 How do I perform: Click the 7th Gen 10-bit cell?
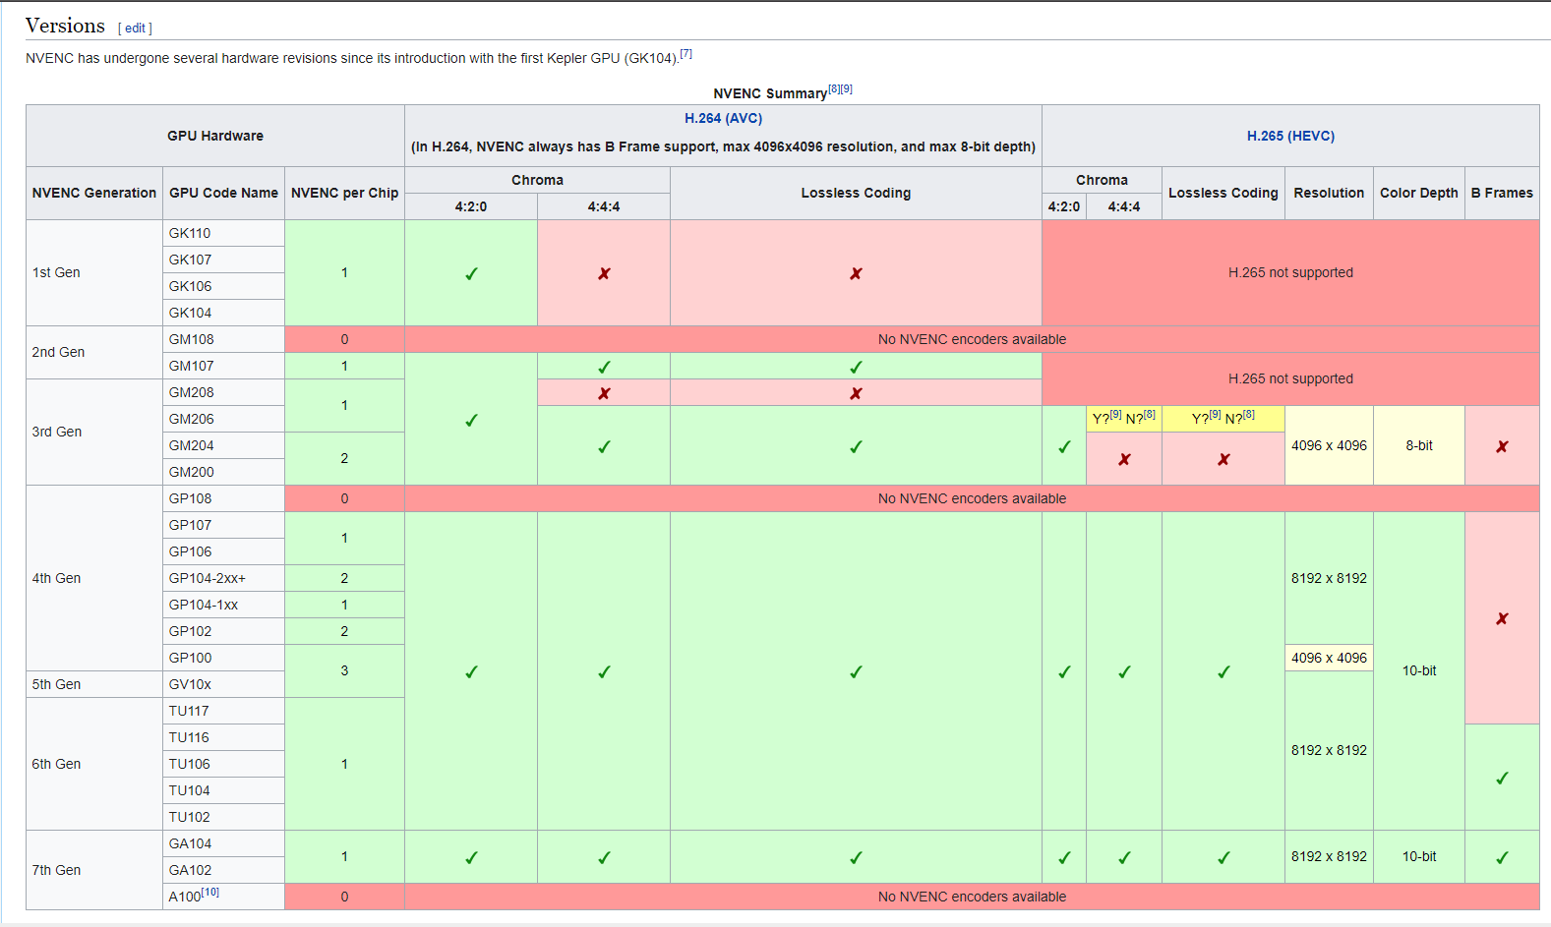click(x=1419, y=856)
